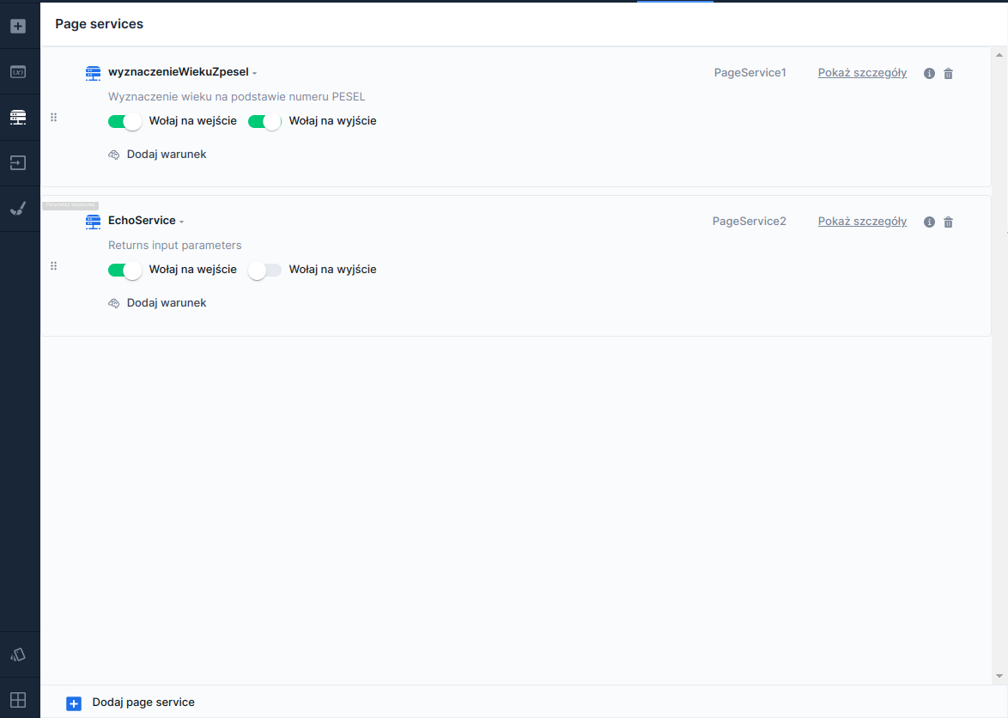The image size is (1008, 718).
Task: Enable 'Wołaj na wyjście' for EchoService
Action: coord(264,271)
